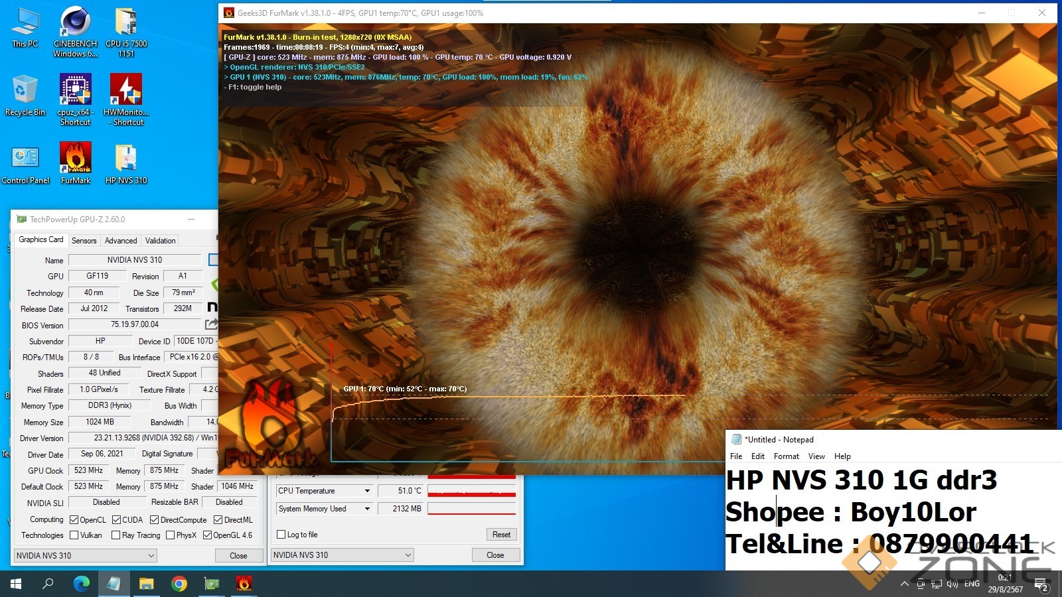Open the FurMark desktop shortcut
This screenshot has height=597, width=1062.
click(76, 163)
